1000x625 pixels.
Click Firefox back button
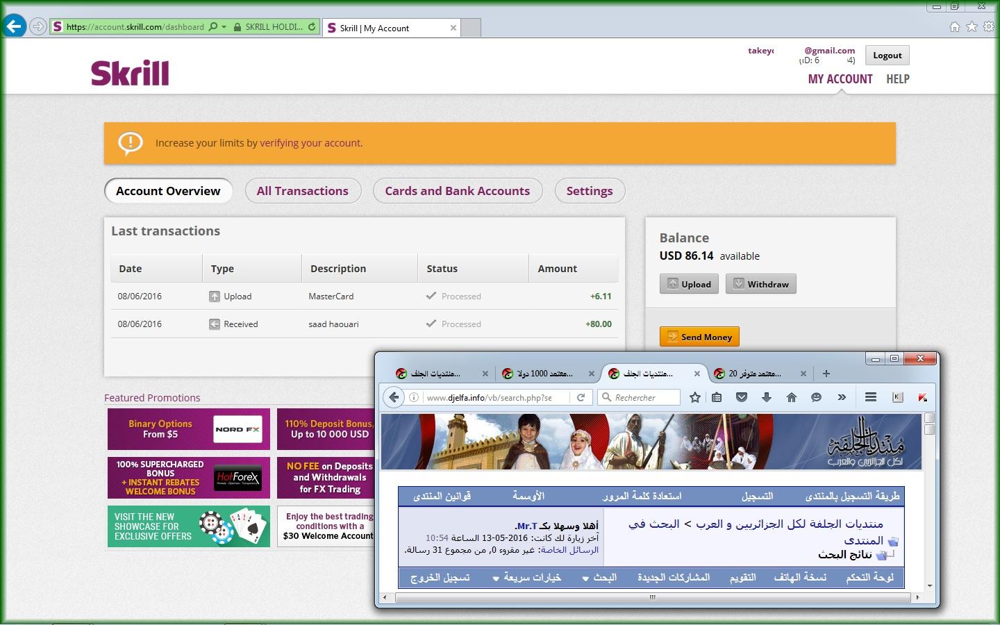point(394,397)
